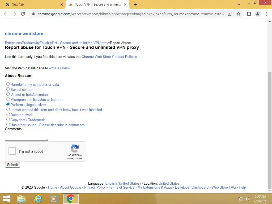Select Performs Illegal activity option

pos(8,104)
